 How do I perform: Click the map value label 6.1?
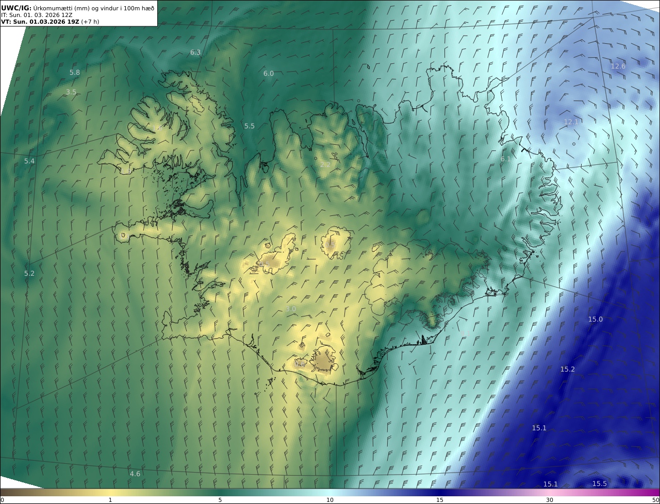506,159
